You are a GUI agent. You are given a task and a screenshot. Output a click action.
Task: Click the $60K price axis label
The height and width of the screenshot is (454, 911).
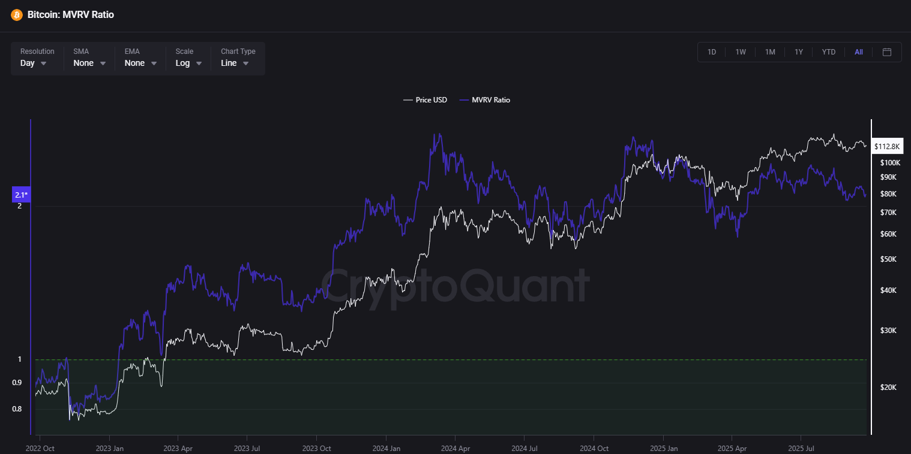coord(888,234)
